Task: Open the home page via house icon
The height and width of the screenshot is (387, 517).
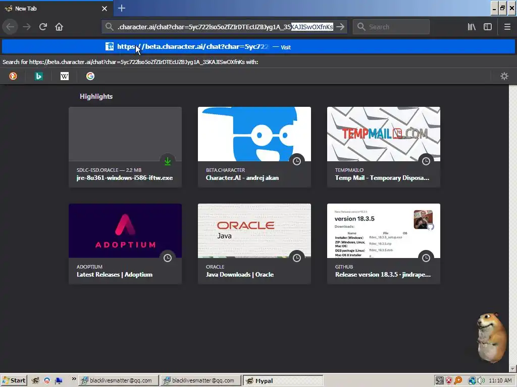Action: [59, 27]
